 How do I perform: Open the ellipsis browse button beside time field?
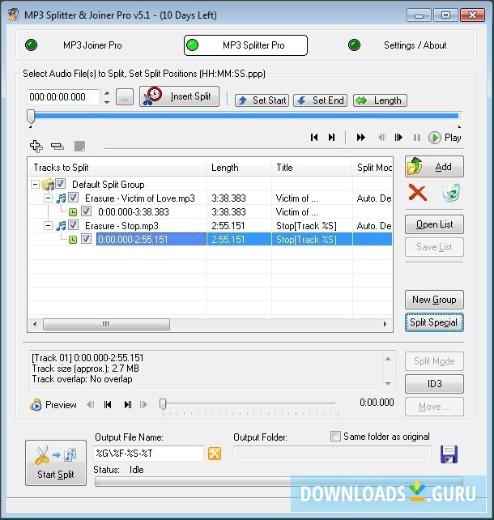[x=125, y=97]
